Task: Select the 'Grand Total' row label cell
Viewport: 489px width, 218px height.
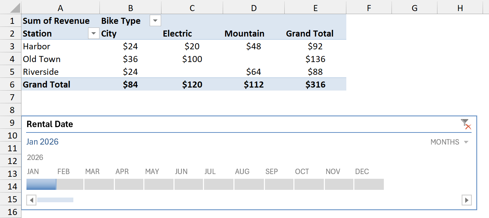Action: click(x=60, y=85)
